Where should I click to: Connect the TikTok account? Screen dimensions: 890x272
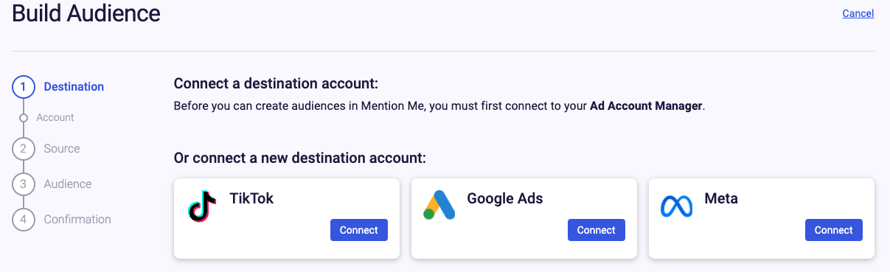(x=359, y=230)
